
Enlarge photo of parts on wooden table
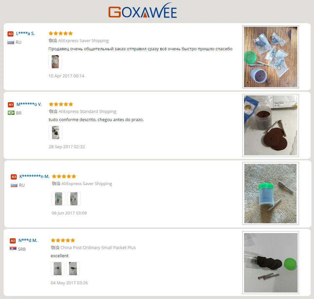tap(270, 57)
